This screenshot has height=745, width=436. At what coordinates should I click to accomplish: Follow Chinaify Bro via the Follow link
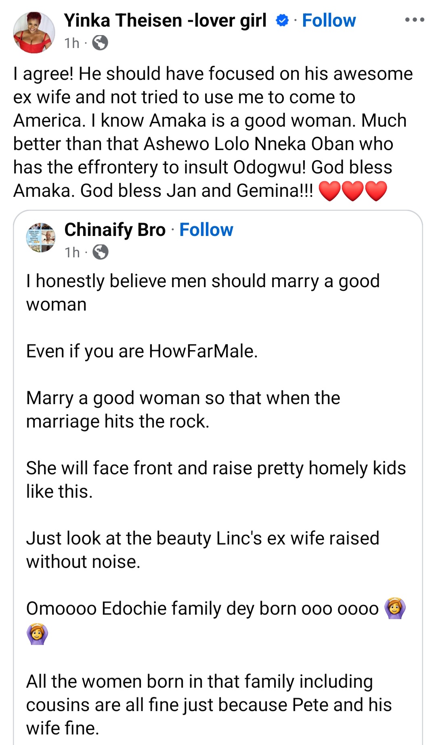pos(207,230)
